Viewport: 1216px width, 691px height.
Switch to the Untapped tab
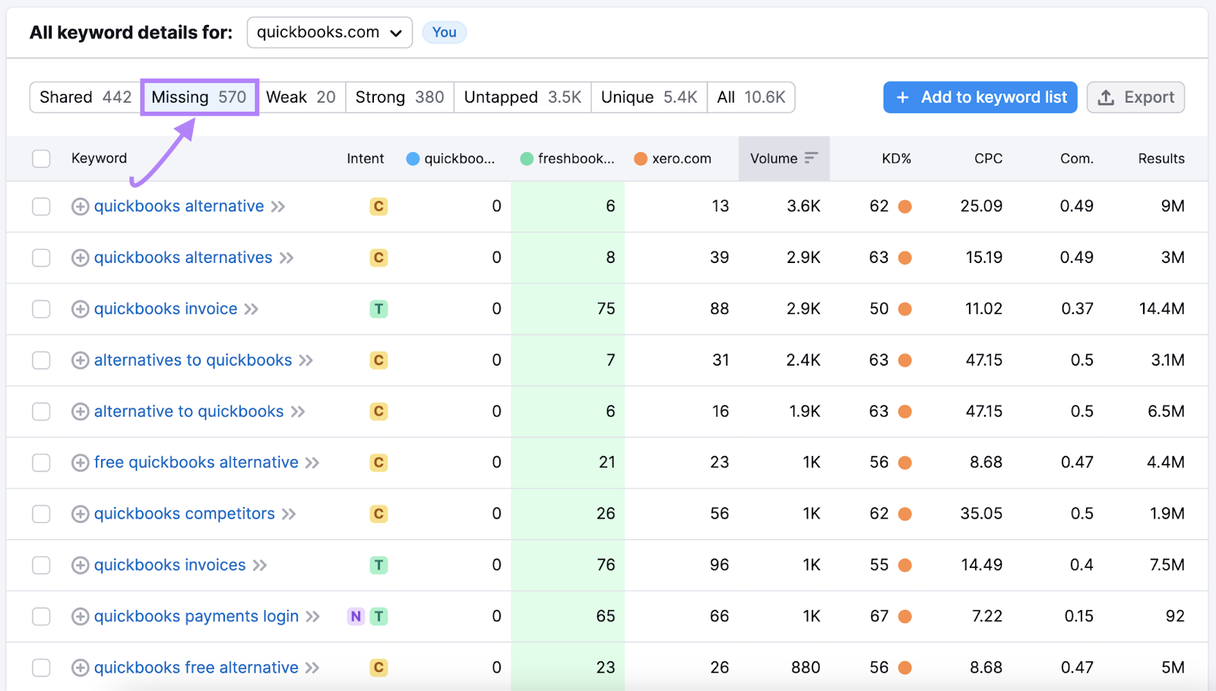(x=522, y=97)
